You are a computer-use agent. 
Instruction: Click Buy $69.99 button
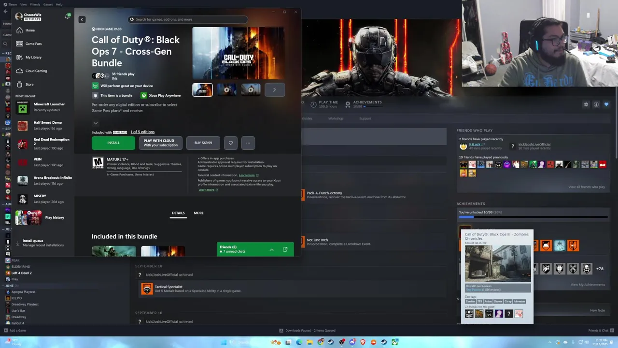click(x=203, y=143)
